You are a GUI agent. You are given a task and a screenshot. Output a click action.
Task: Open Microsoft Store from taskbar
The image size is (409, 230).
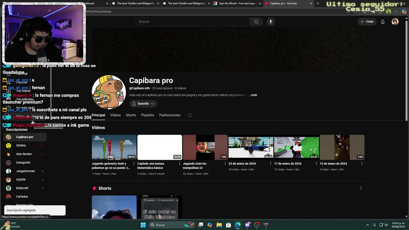(228, 225)
